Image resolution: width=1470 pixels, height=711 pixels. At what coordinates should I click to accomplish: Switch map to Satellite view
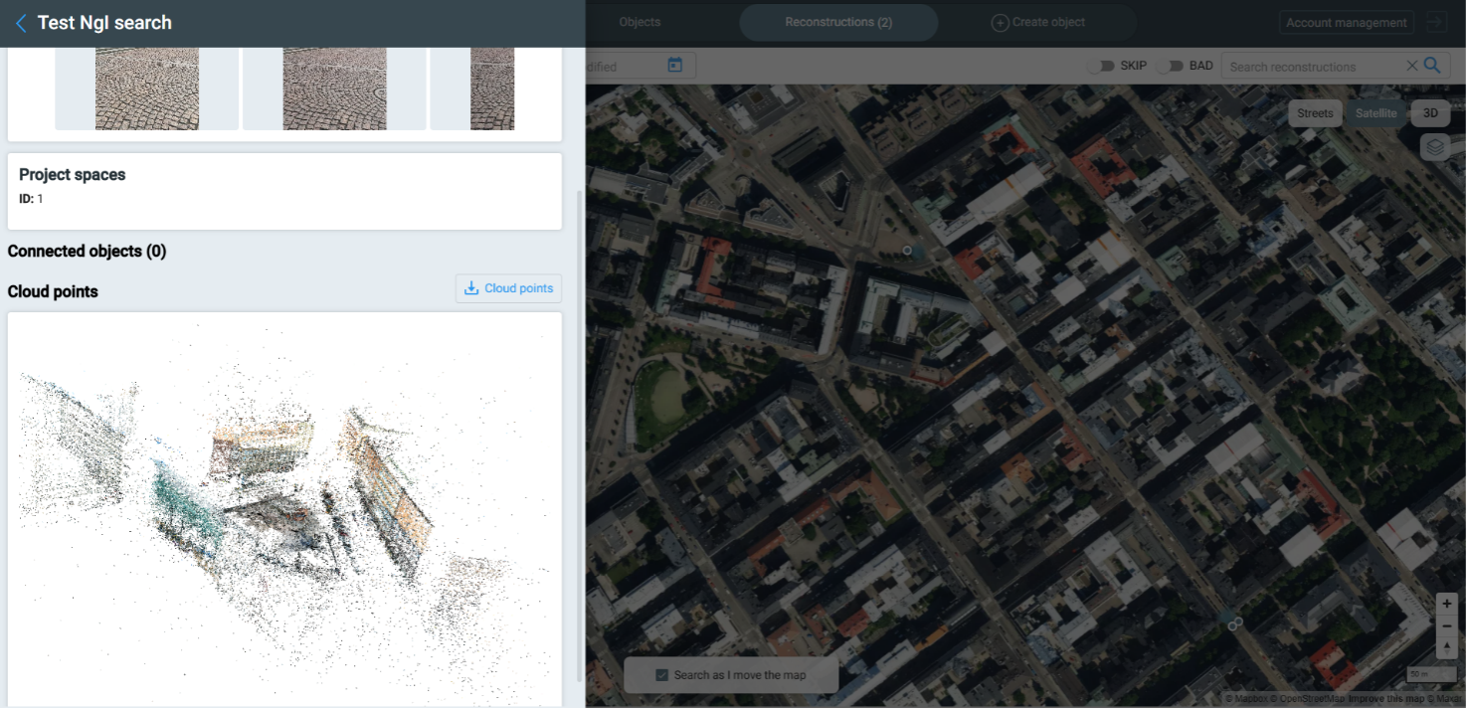point(1376,113)
